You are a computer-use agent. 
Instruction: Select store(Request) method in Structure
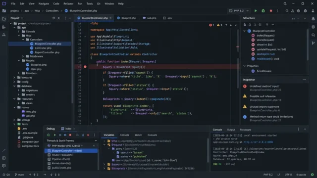click(265, 40)
